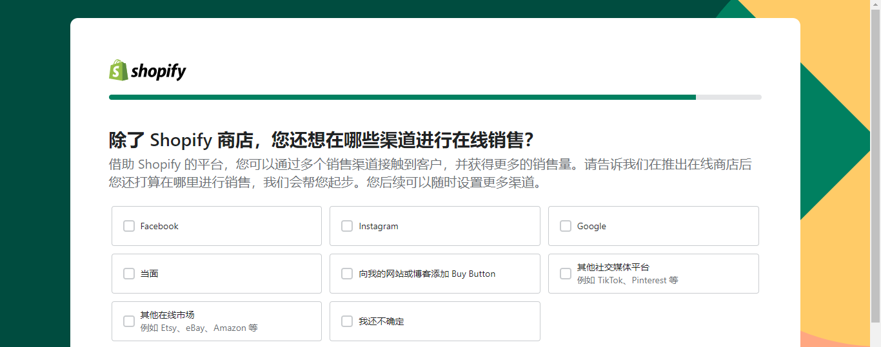Pick the Instagram option card

[435, 226]
